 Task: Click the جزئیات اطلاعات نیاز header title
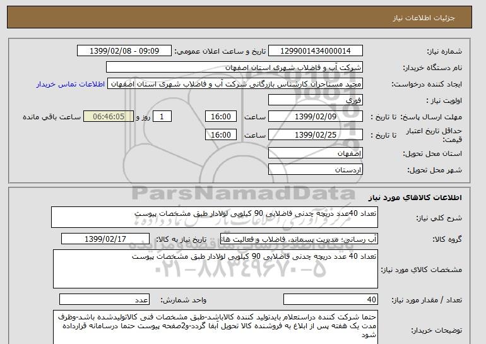pyautogui.click(x=424, y=18)
